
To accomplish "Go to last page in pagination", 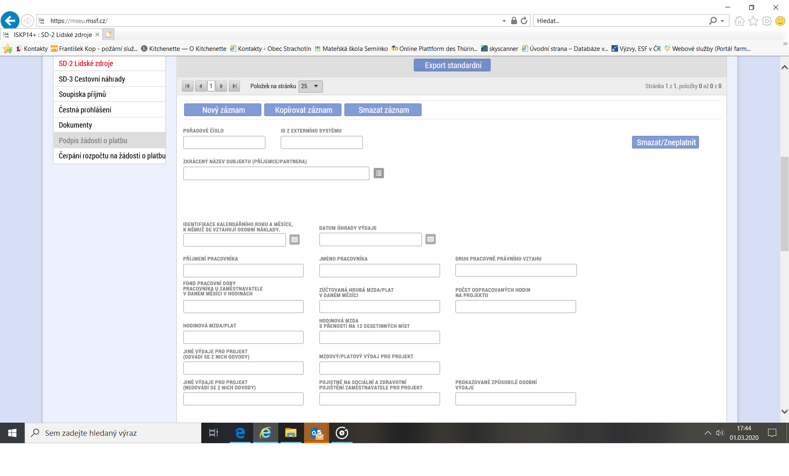I will [x=234, y=86].
